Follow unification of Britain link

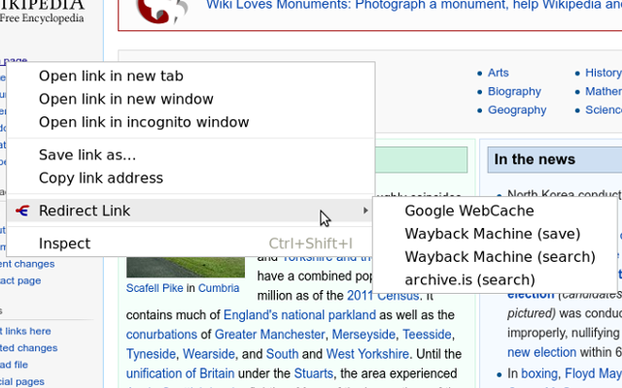(180, 373)
